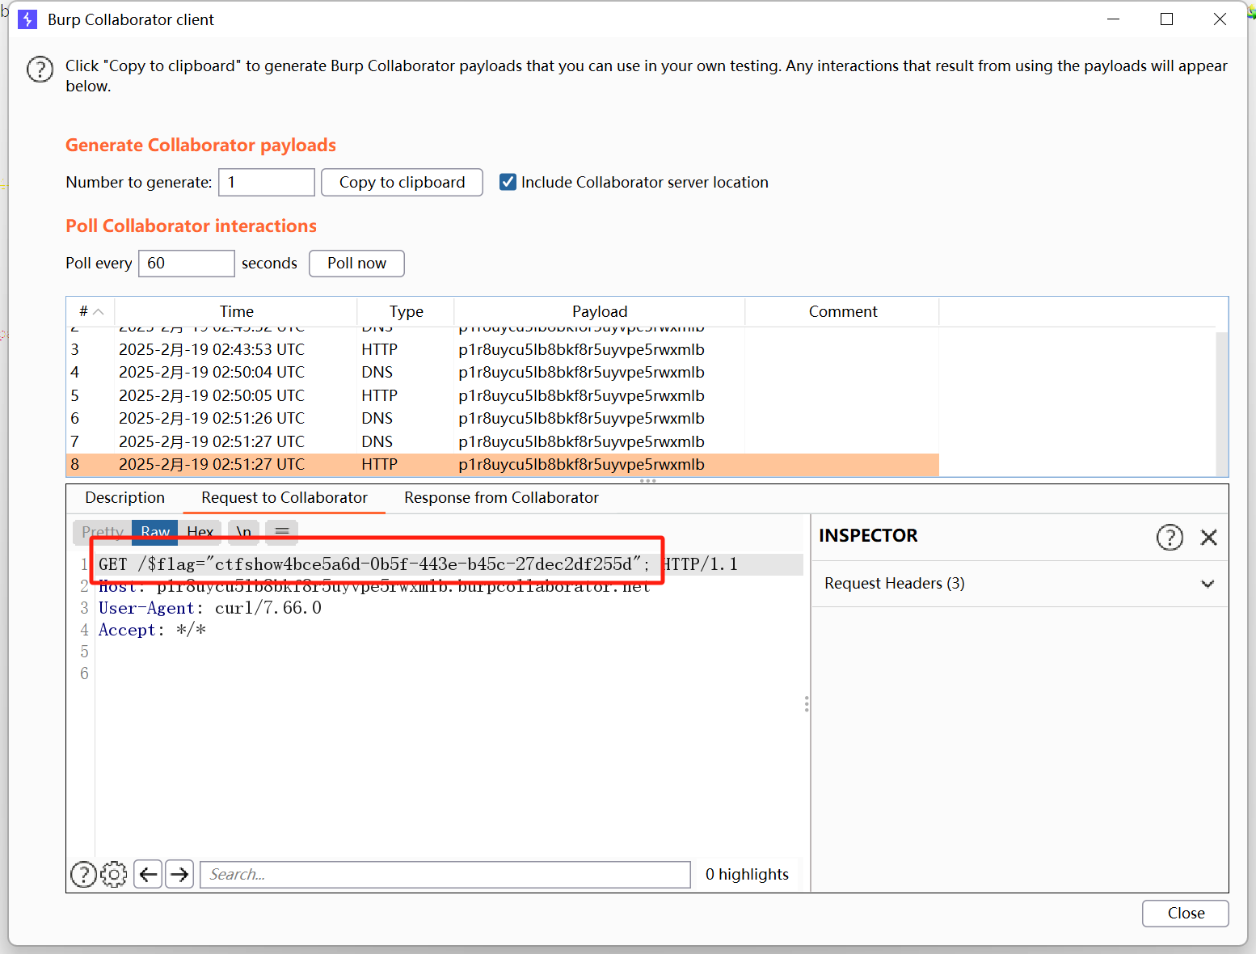This screenshot has height=954, width=1256.
Task: Open editor help icon beside search bar
Action: pyautogui.click(x=83, y=874)
